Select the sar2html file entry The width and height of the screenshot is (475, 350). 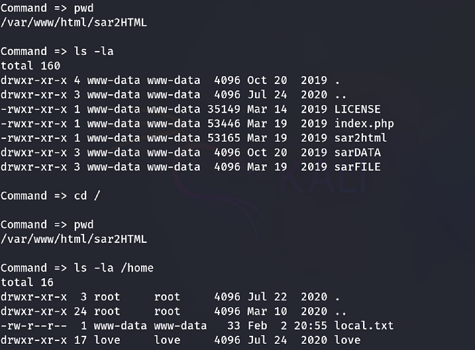[360, 138]
